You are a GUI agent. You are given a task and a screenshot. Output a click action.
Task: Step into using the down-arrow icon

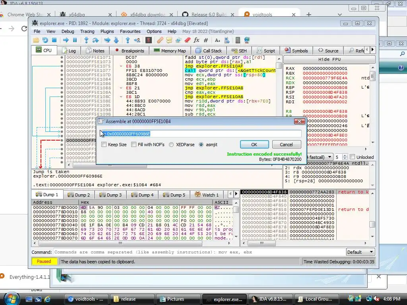[x=86, y=40]
